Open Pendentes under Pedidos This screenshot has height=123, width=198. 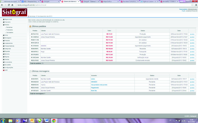point(9,27)
